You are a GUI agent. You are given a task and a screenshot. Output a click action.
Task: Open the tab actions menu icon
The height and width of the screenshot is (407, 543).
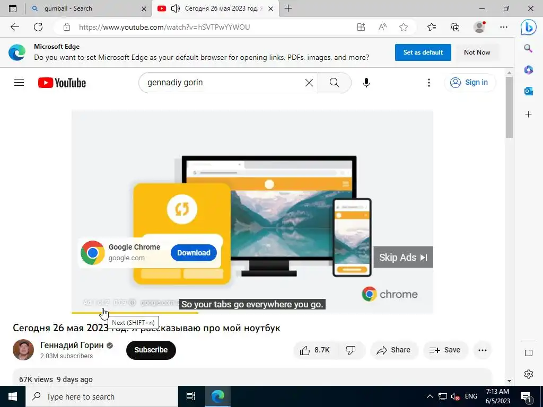(x=13, y=8)
